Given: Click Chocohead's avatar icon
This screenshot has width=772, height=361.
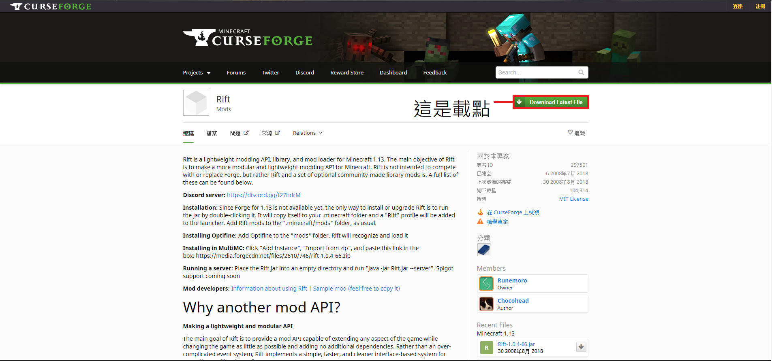Looking at the screenshot, I should (x=486, y=304).
